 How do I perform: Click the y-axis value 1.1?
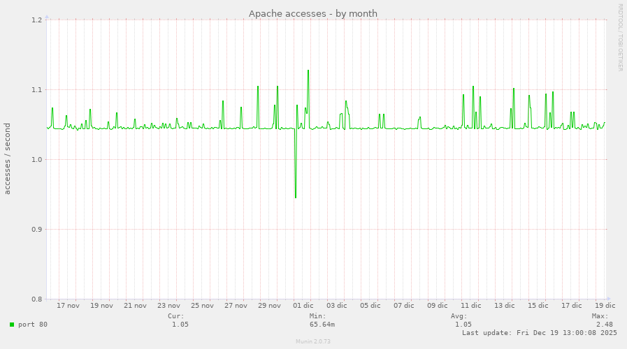click(x=37, y=90)
